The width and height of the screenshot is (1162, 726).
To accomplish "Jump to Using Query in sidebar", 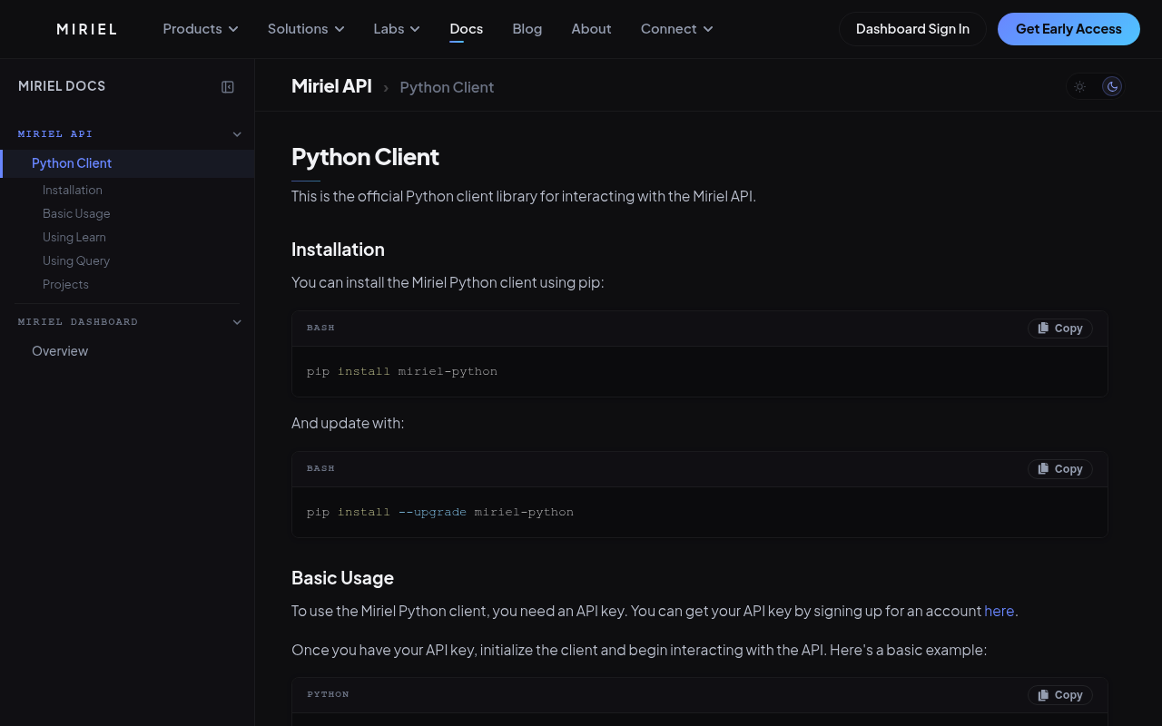I will click(76, 260).
